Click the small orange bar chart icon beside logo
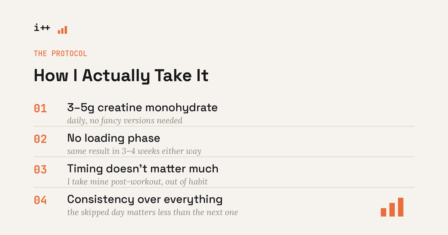Screen dimensions: 448x235 [x=62, y=30]
